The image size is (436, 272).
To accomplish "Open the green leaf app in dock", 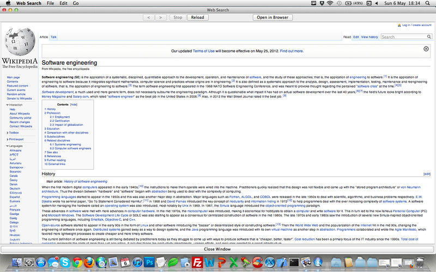I will coord(173,262).
